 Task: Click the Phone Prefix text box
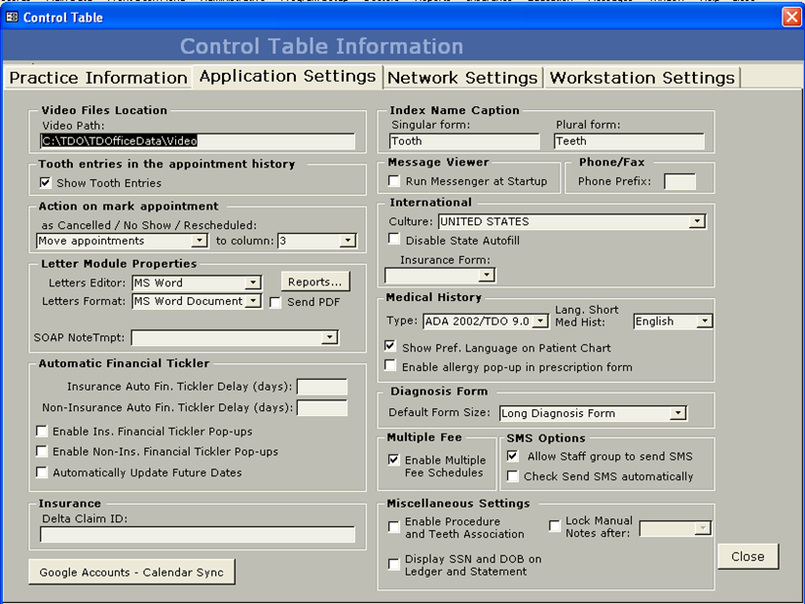pos(679,181)
